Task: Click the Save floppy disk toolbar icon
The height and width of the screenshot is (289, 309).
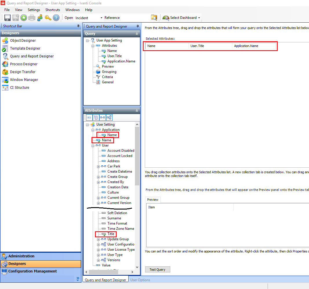Action: [x=8, y=18]
